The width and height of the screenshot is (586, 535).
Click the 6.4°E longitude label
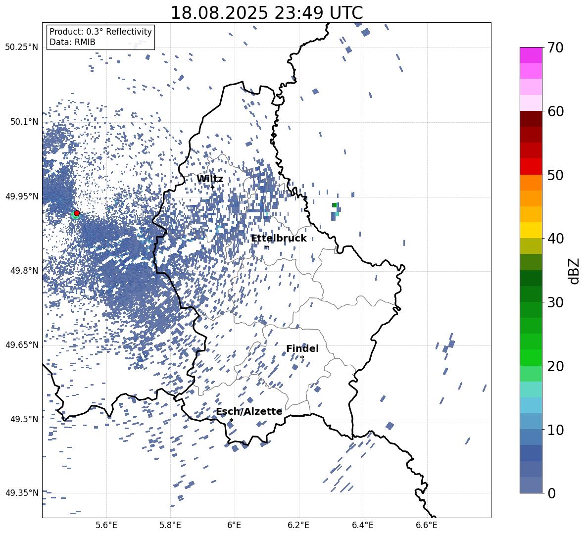point(362,525)
